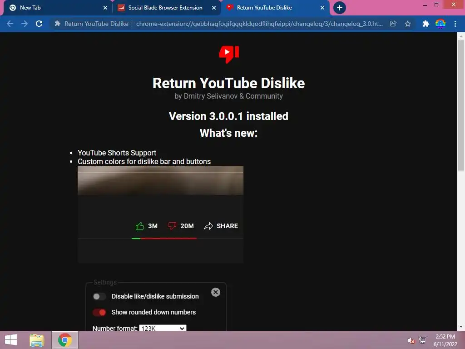This screenshot has height=349, width=465.
Task: Click the SHARE button label
Action: [227, 226]
